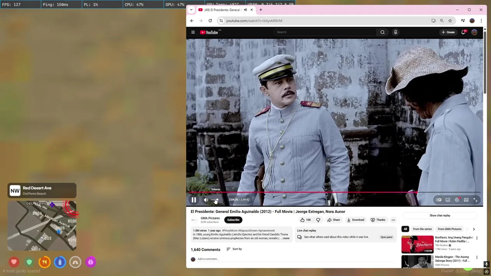
Task: Click the lungs oxygen HUD icon
Action: (x=75, y=262)
